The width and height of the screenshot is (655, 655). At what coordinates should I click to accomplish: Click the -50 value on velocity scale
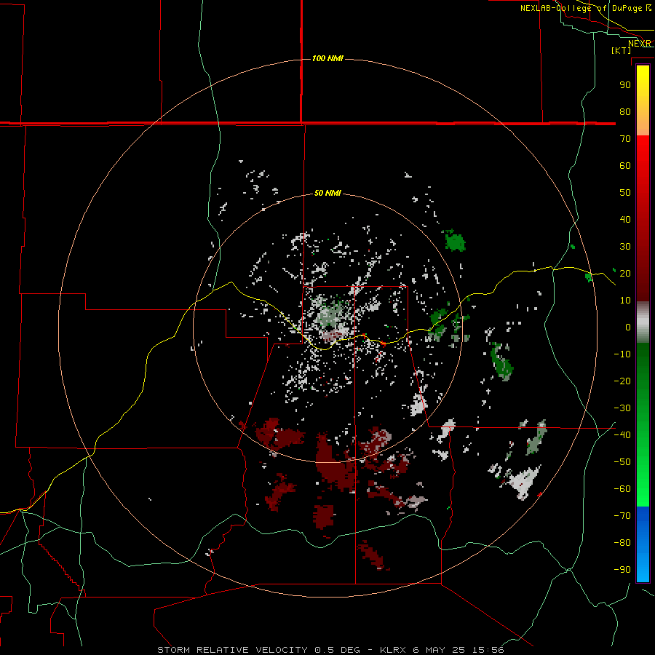click(x=622, y=462)
